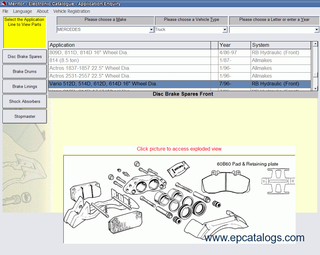Select the 814 (8.5 ton) row
This screenshot has width=320, height=255.
(180, 60)
